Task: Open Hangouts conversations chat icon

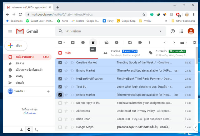Action: point(29,130)
